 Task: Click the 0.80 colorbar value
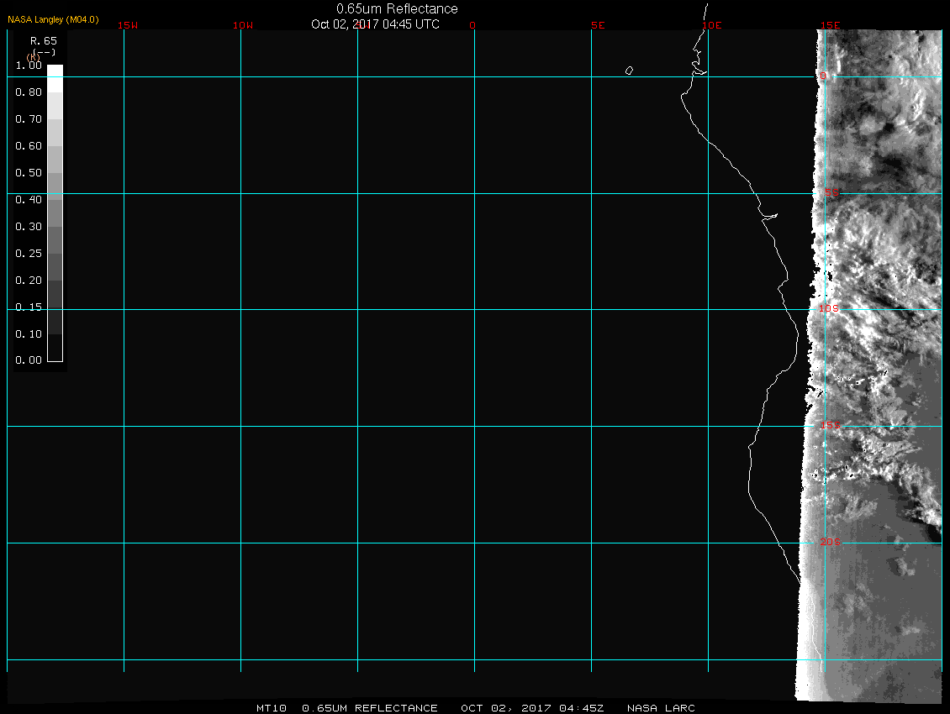click(x=29, y=92)
